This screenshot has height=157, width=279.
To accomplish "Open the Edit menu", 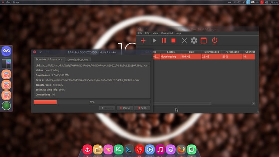I will (147, 33).
